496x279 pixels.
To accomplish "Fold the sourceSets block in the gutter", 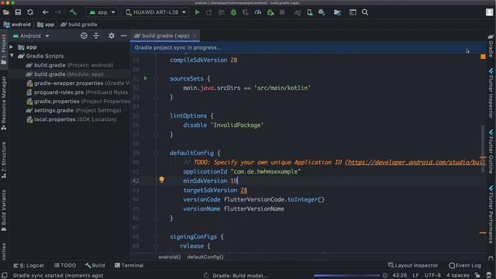I will click(156, 78).
